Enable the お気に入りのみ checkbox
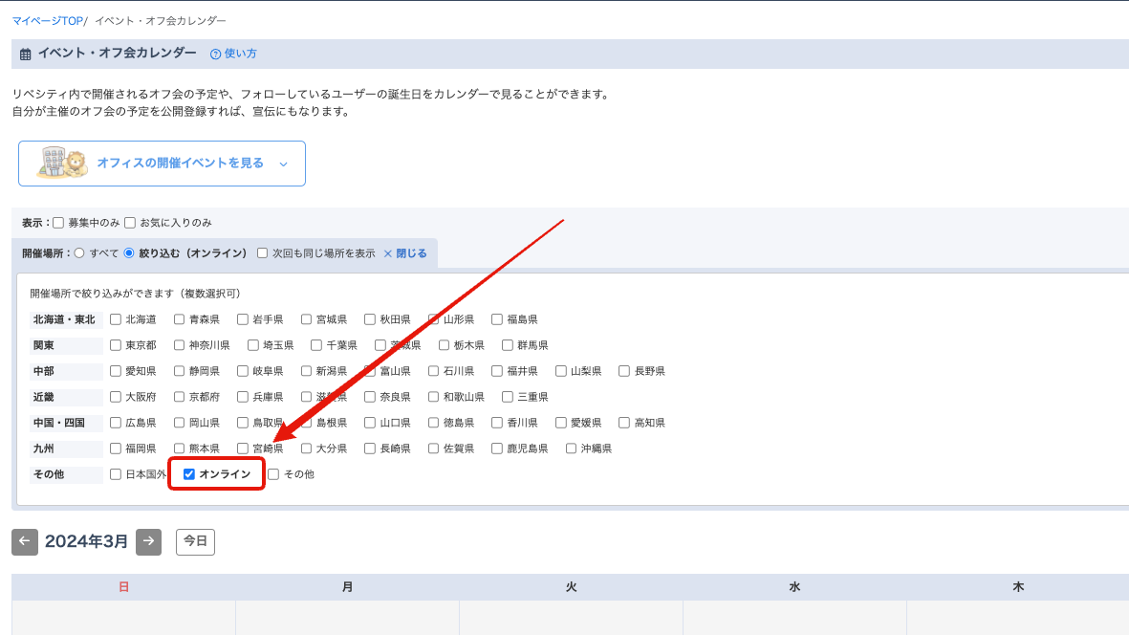This screenshot has height=635, width=1129. 130,223
